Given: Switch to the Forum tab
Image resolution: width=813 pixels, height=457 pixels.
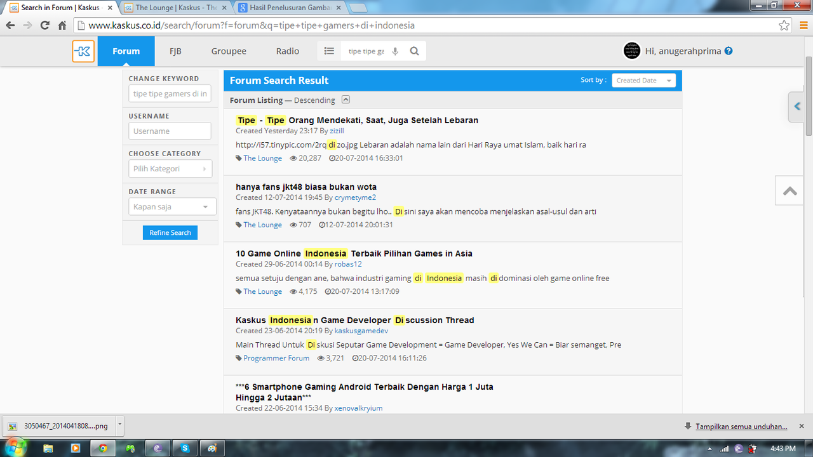Looking at the screenshot, I should pyautogui.click(x=126, y=51).
